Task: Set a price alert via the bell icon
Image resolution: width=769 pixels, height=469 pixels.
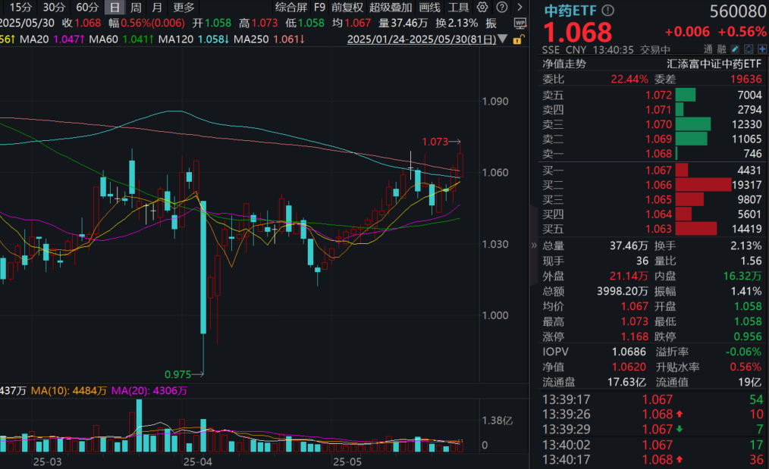Action: (749, 48)
